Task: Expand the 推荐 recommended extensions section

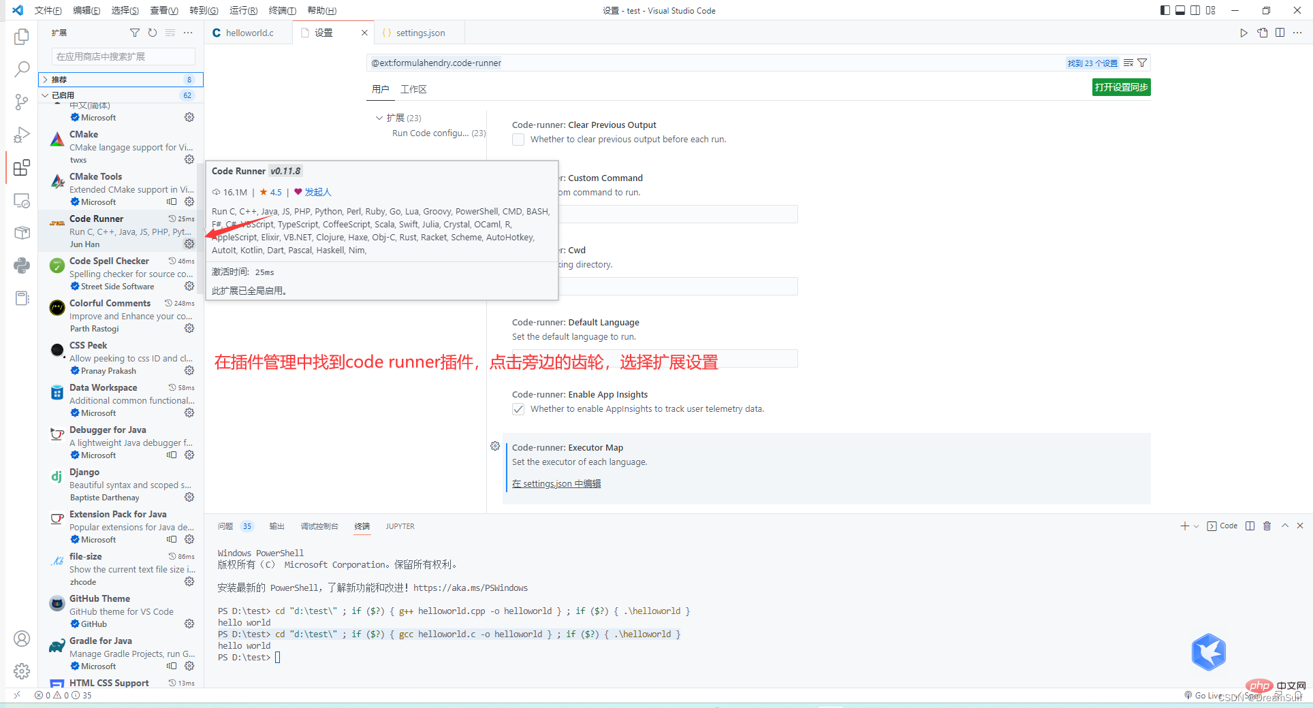Action: point(45,80)
